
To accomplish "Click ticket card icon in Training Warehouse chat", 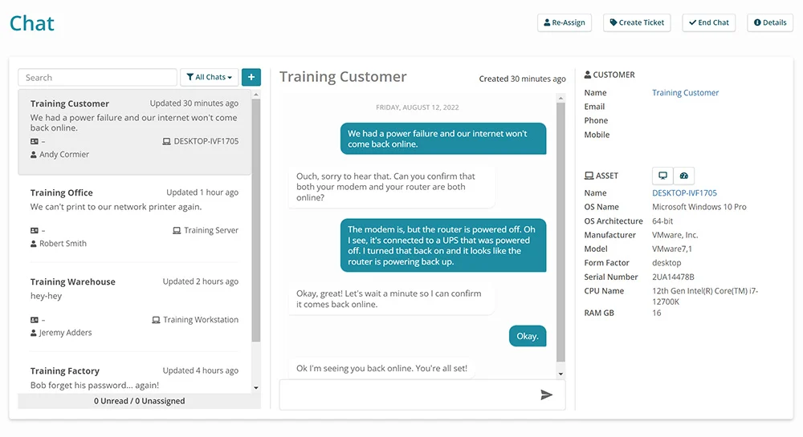I will point(35,319).
